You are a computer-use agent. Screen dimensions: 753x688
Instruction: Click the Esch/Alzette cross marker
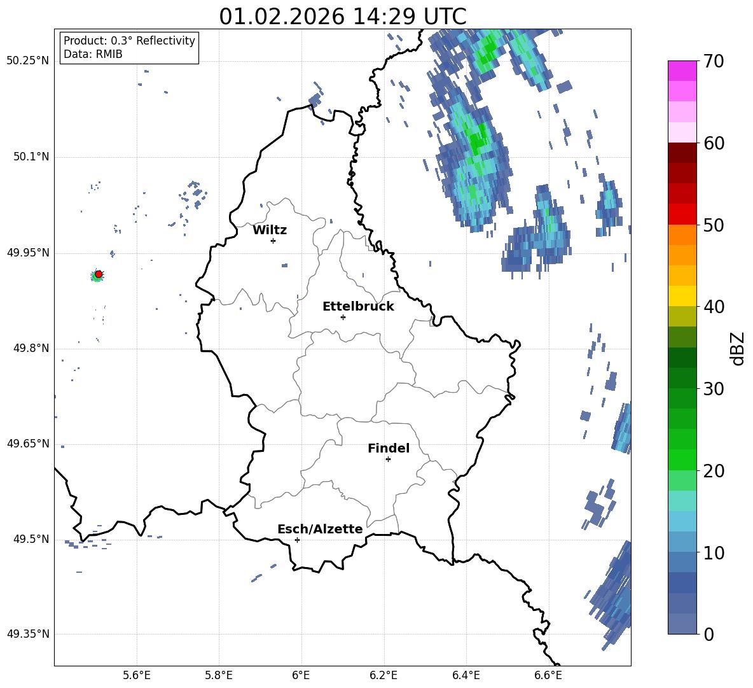[x=297, y=540]
